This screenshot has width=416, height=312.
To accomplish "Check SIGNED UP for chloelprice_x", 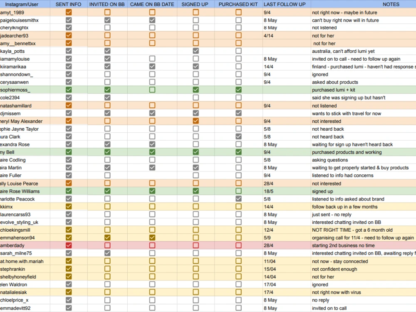I will [196, 300].
